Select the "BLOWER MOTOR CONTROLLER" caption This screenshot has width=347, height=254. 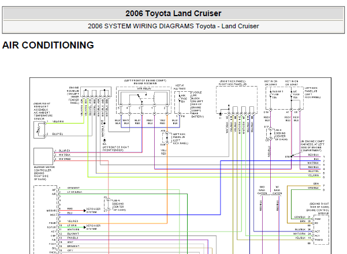44,173
